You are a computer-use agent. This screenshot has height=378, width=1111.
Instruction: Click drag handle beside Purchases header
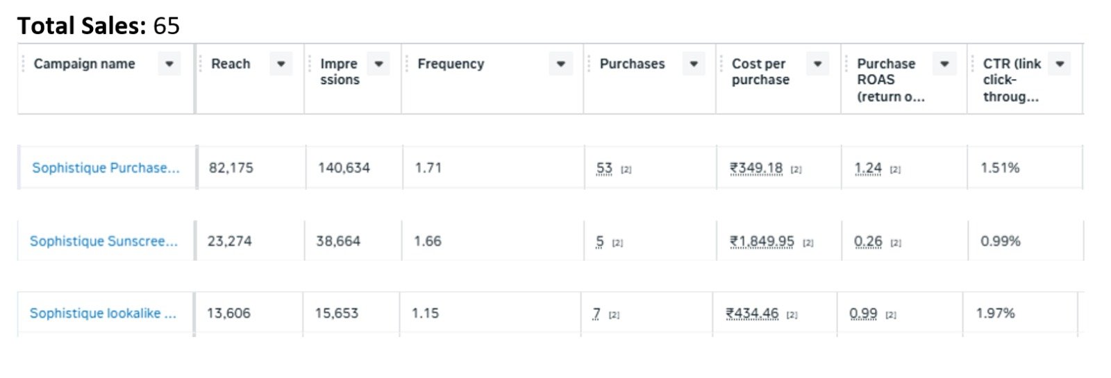pos(588,64)
